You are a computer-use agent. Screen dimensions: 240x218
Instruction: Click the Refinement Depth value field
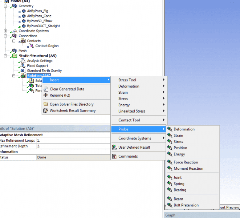click(73, 146)
